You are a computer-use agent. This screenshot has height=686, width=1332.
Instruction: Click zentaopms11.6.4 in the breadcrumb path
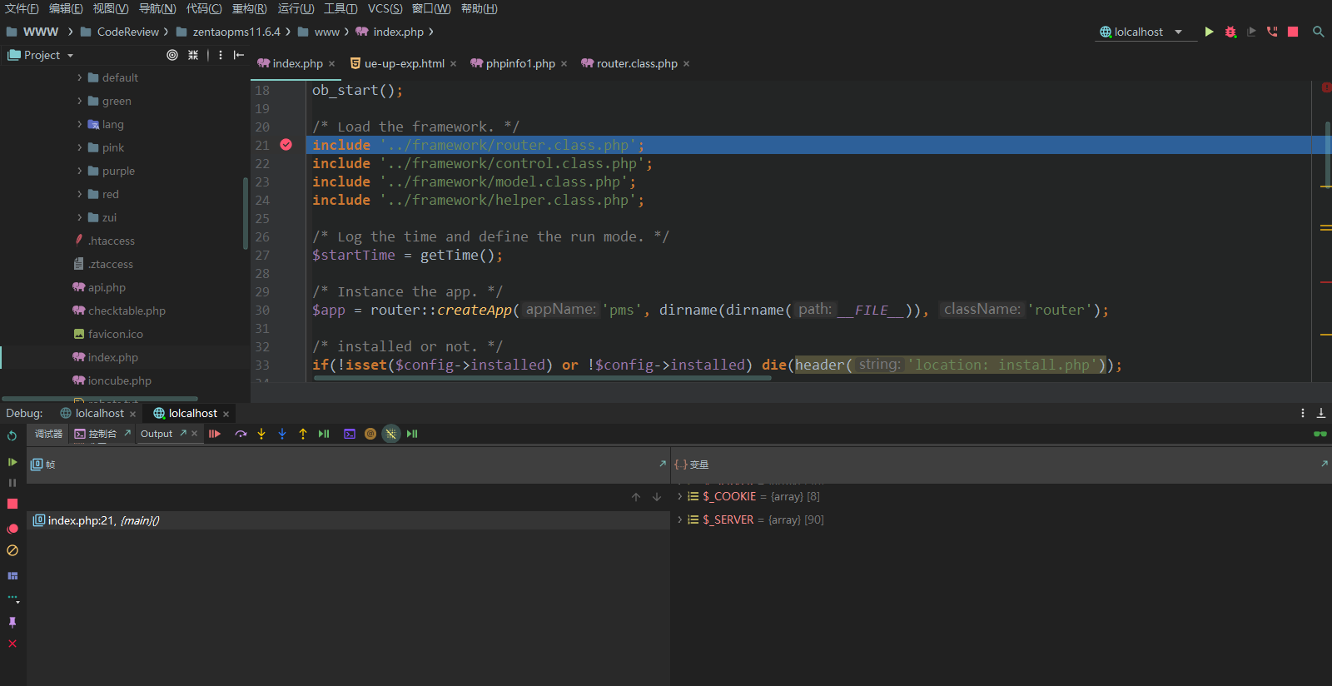coord(236,32)
